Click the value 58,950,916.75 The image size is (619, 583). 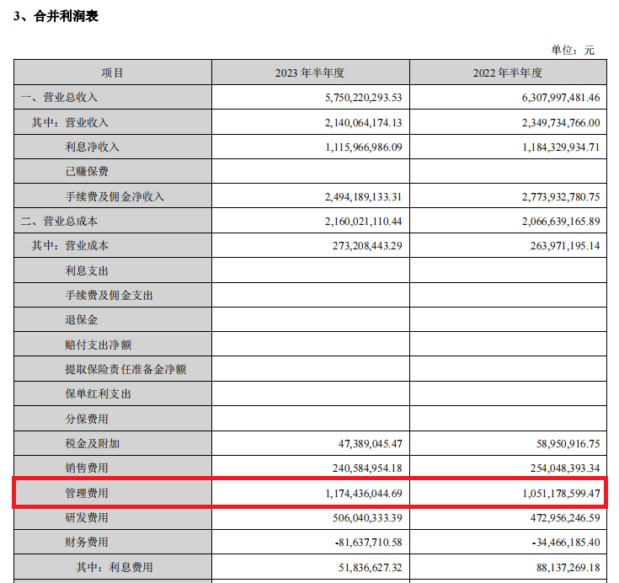click(x=568, y=444)
